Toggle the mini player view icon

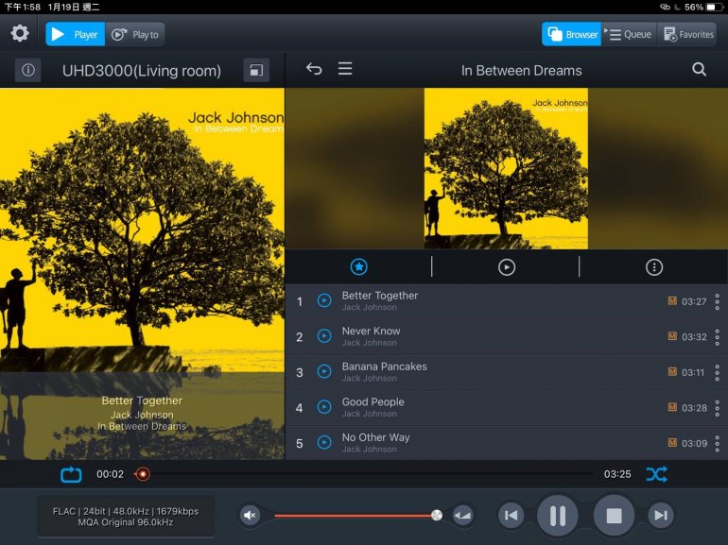click(256, 70)
